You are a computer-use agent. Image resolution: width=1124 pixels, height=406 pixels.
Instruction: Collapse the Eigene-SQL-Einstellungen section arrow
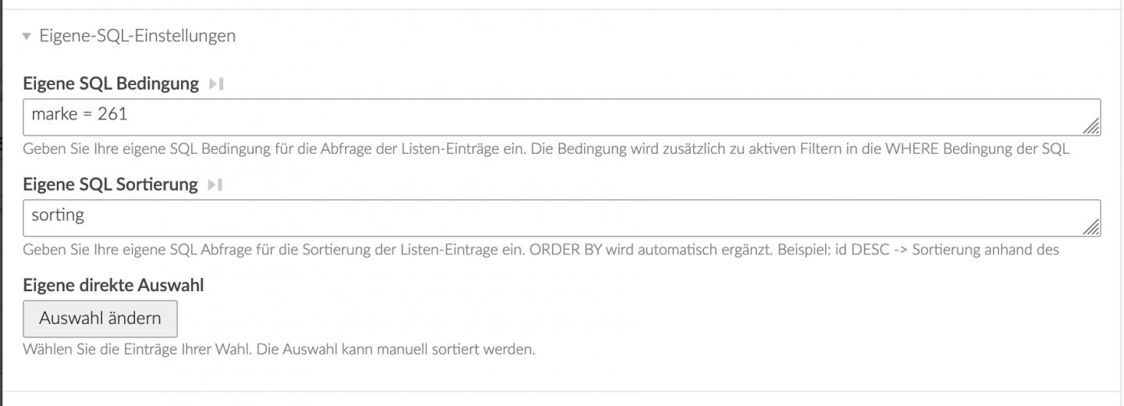coord(27,36)
